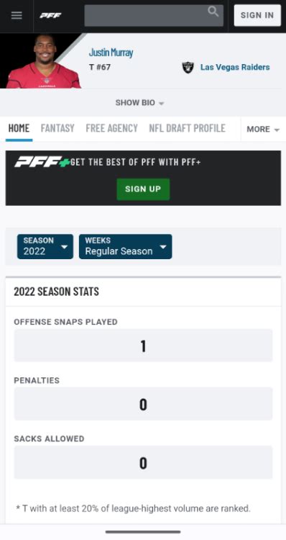The image size is (286, 540).
Task: Open the SEASON 2022 dropdown
Action: tap(45, 246)
